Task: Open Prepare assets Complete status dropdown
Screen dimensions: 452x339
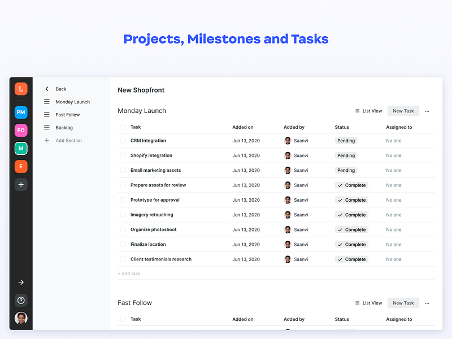Action: coord(351,185)
